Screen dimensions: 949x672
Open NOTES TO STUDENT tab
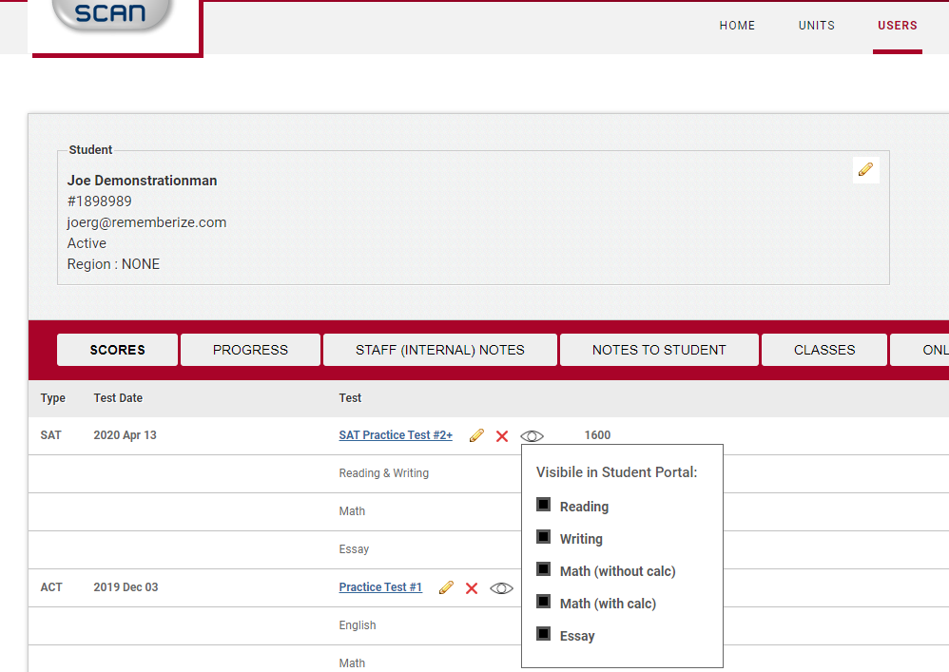(x=659, y=350)
